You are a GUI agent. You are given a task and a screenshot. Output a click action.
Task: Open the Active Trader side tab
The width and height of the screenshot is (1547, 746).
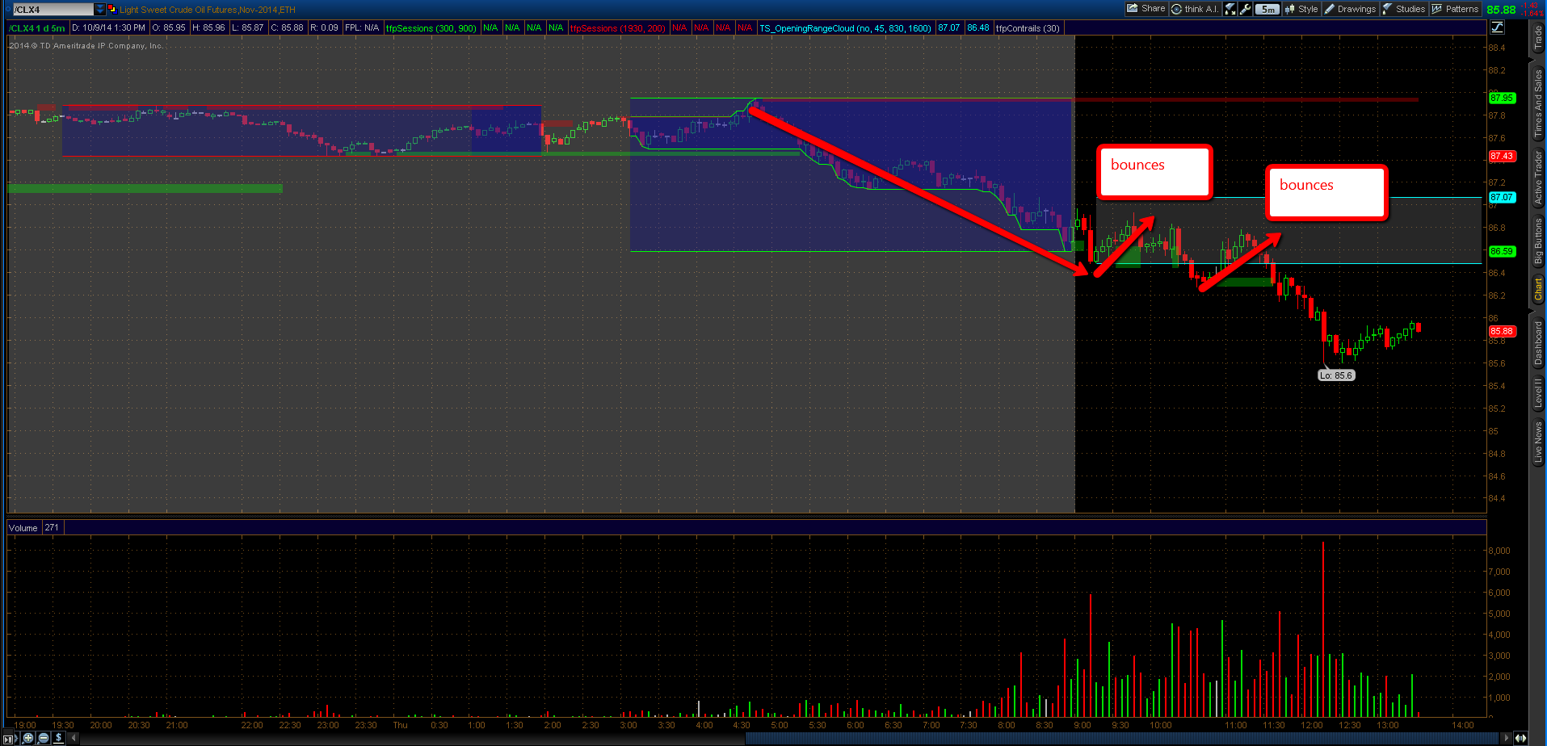click(1538, 178)
